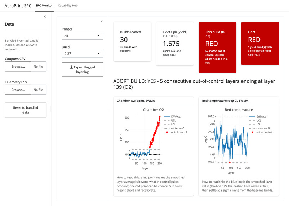Click the Chamber O2 (ppm), EWMA header
The image size is (289, 206).
tap(136, 101)
